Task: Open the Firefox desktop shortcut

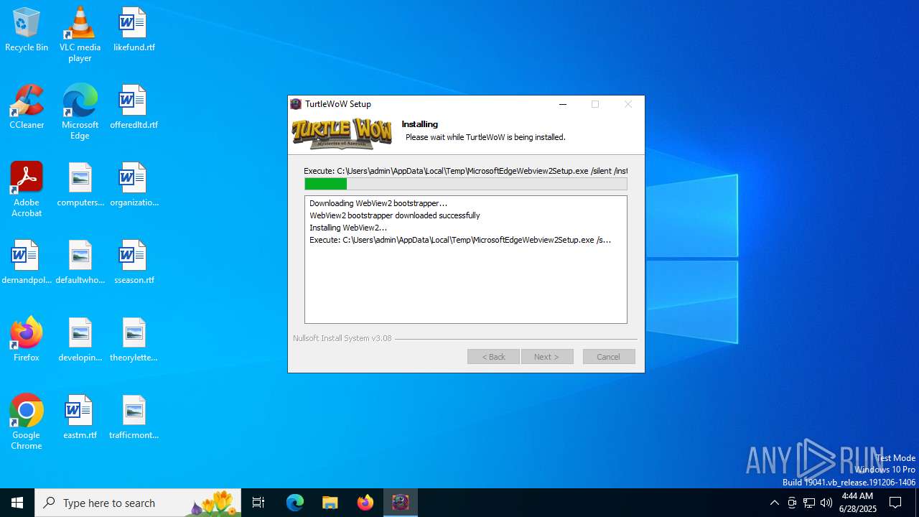Action: (x=27, y=340)
